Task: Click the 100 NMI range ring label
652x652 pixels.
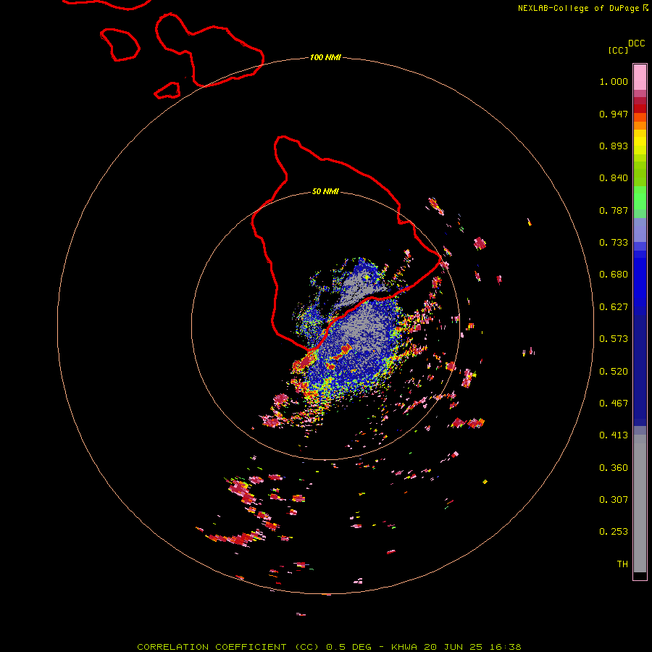Action: [325, 57]
